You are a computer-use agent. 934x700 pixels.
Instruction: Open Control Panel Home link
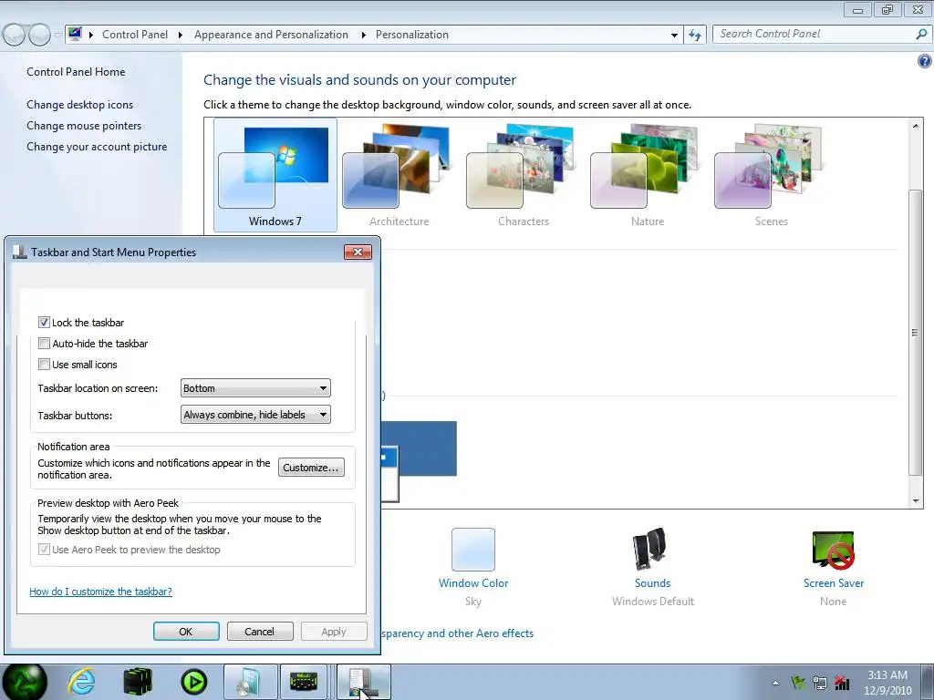[76, 71]
